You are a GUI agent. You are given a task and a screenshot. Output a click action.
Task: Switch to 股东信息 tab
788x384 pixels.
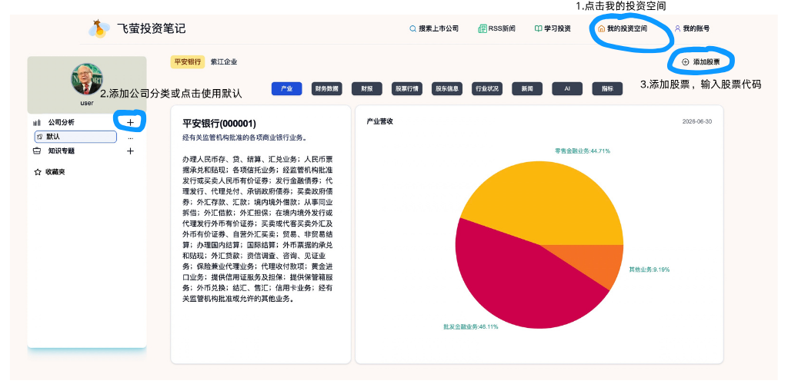coord(447,89)
